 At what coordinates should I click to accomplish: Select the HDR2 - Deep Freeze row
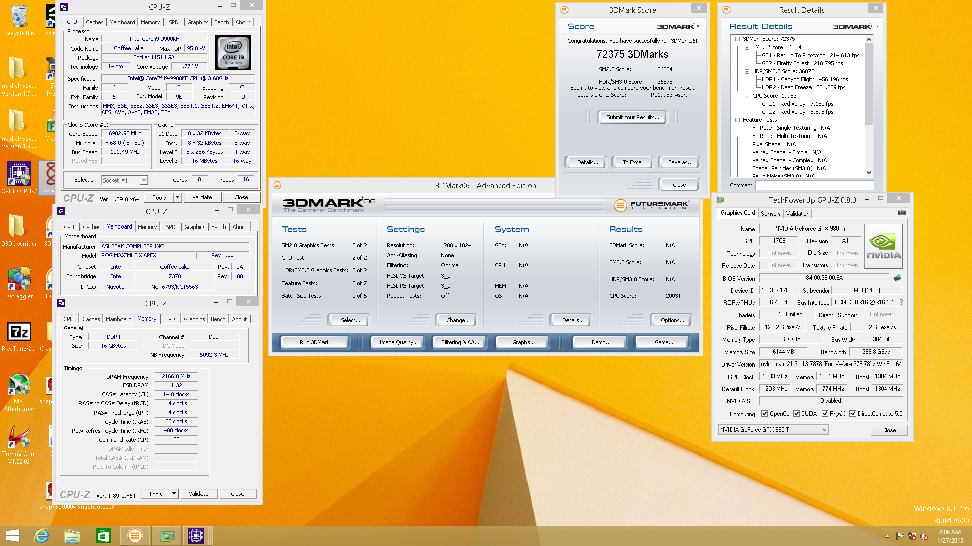(803, 87)
